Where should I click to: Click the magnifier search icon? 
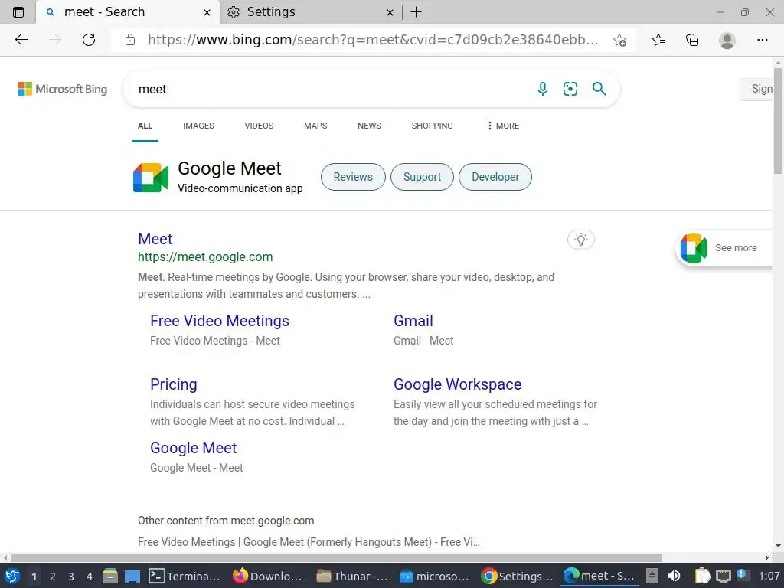(599, 89)
